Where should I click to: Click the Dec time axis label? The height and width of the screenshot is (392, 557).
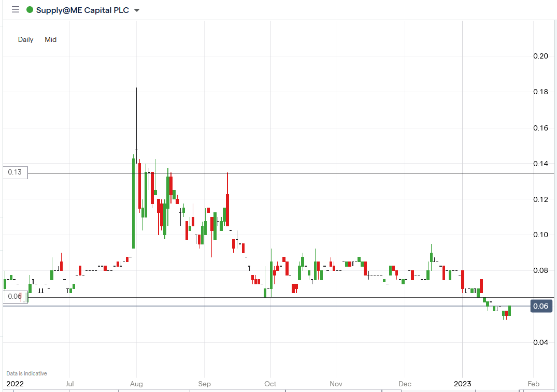tap(405, 384)
